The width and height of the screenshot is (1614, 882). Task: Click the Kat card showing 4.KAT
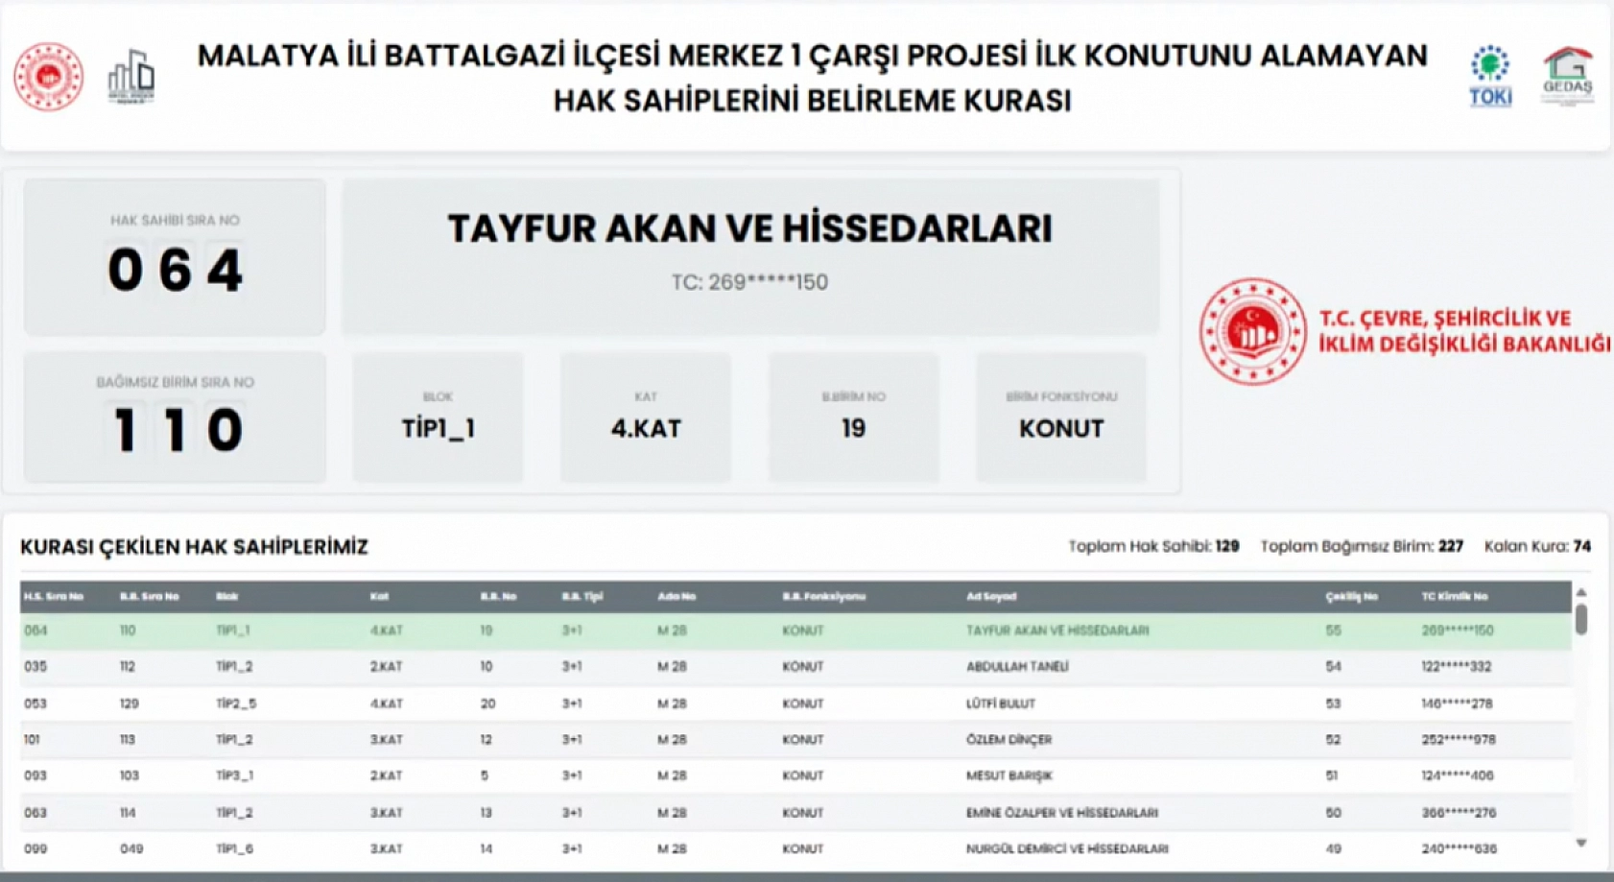click(x=646, y=417)
